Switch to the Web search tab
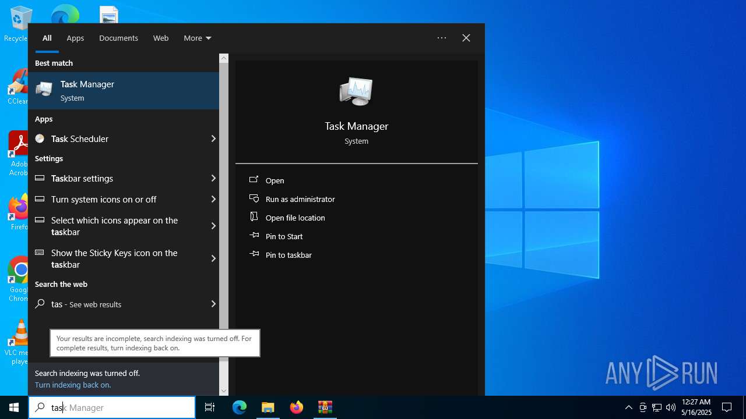 161,38
